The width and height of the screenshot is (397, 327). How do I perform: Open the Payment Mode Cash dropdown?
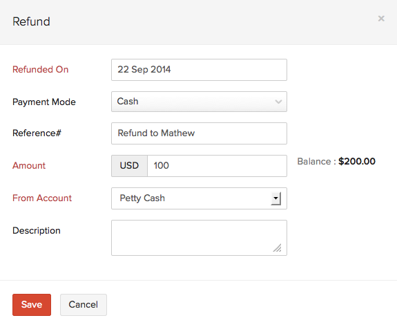pos(199,102)
